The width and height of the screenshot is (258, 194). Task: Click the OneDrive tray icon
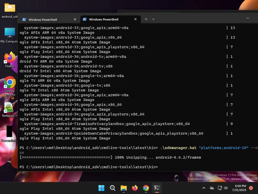[212, 188]
